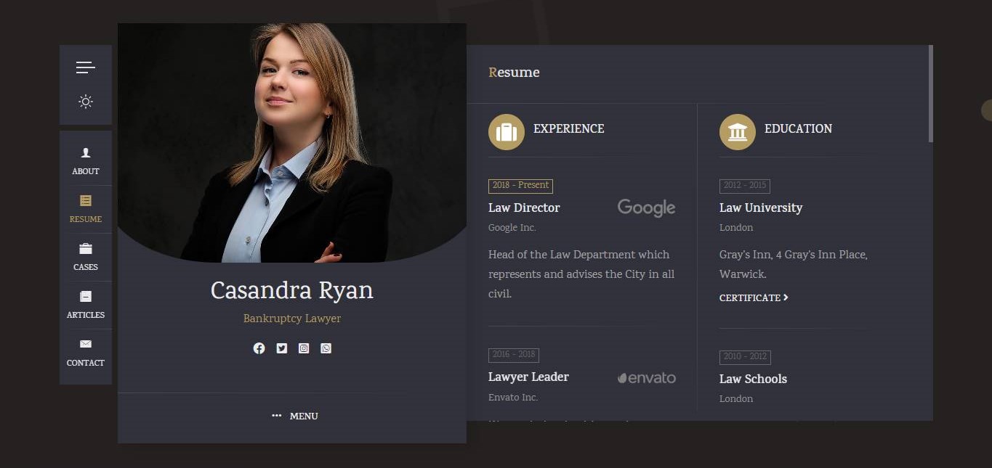The width and height of the screenshot is (992, 468).
Task: Visit the Facebook profile icon
Action: [x=259, y=348]
